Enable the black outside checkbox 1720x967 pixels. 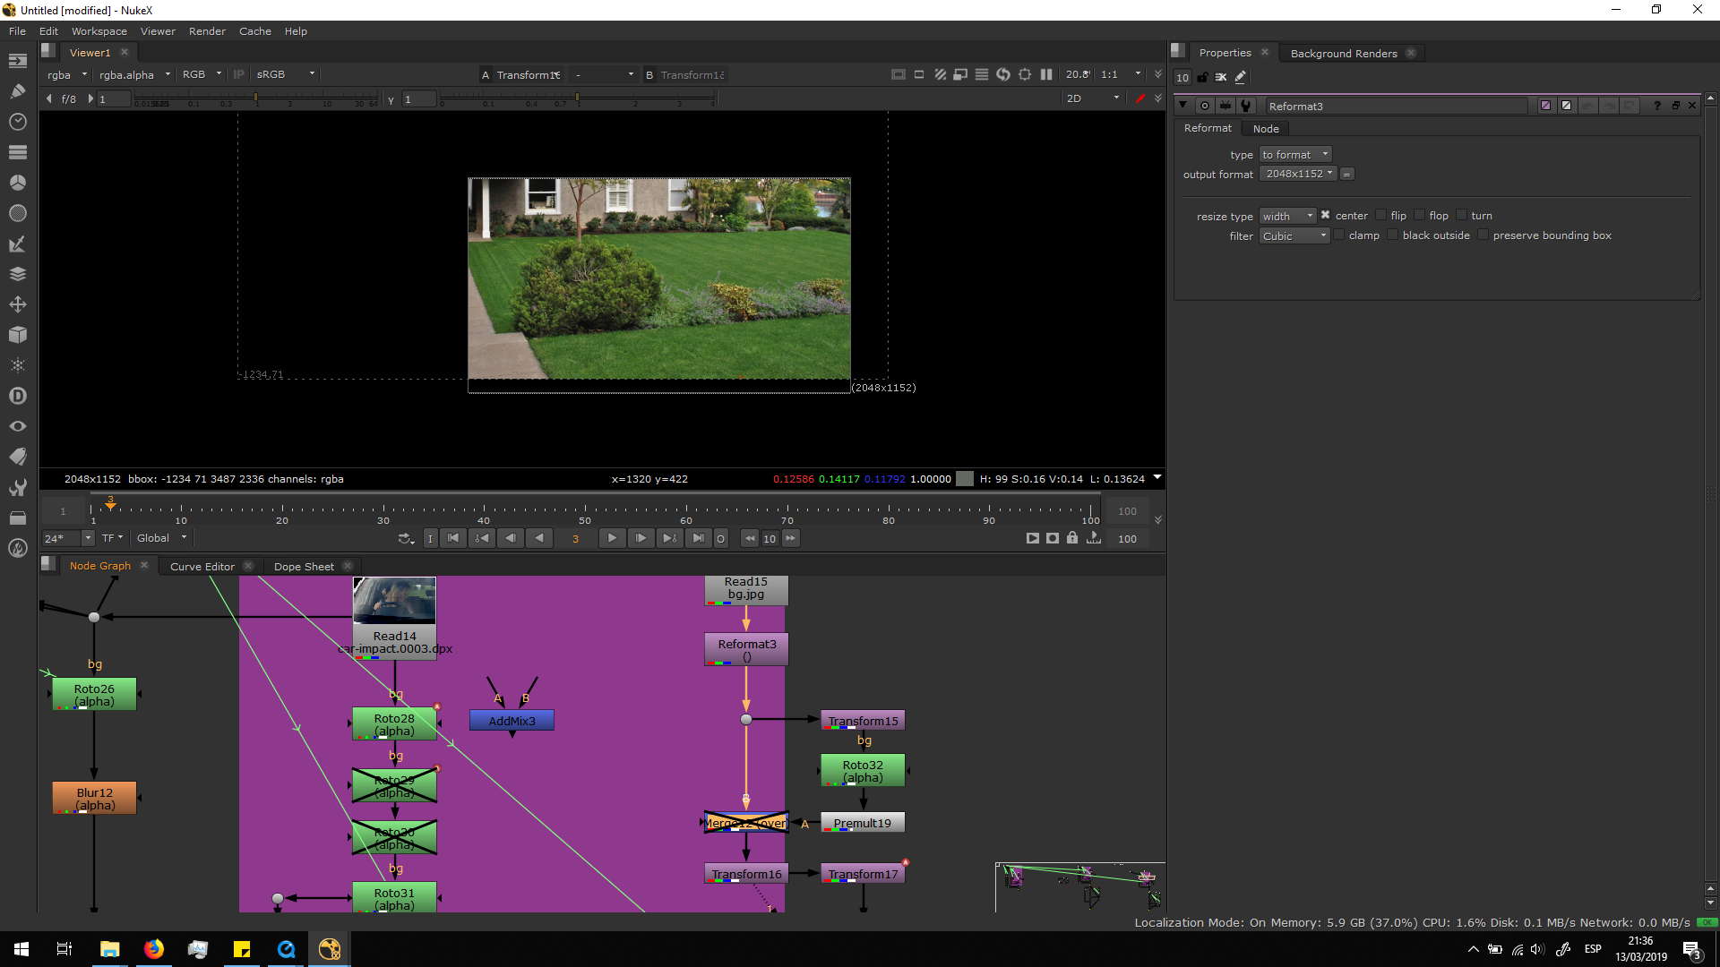(1392, 235)
